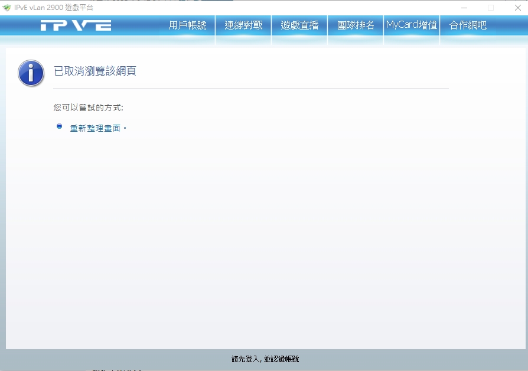Click the 已取消瀏覽該網頁 heading text

pyautogui.click(x=95, y=71)
